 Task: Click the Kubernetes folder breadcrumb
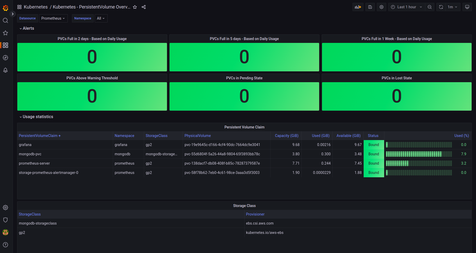coord(36,7)
